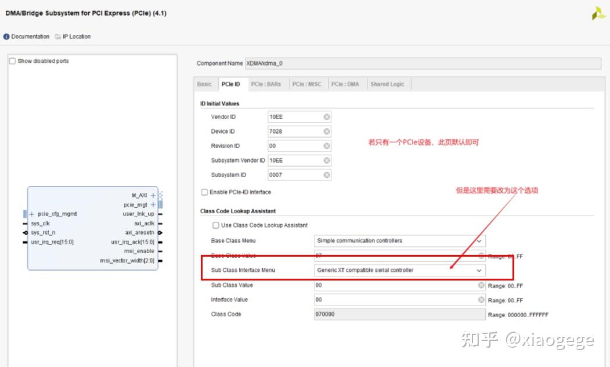The width and height of the screenshot is (610, 367).
Task: Open the Base Class Menu dropdown
Action: (479, 240)
